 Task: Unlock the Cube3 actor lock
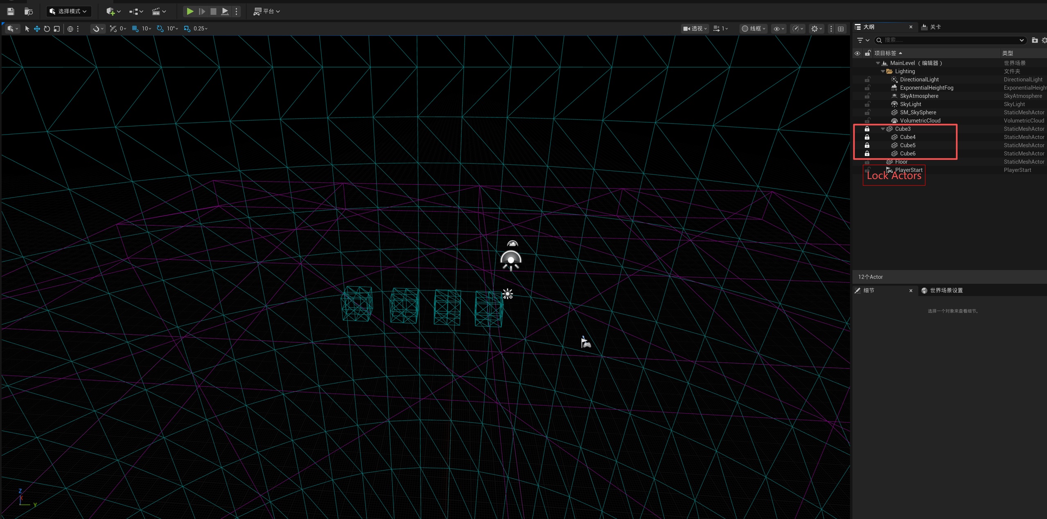point(867,129)
